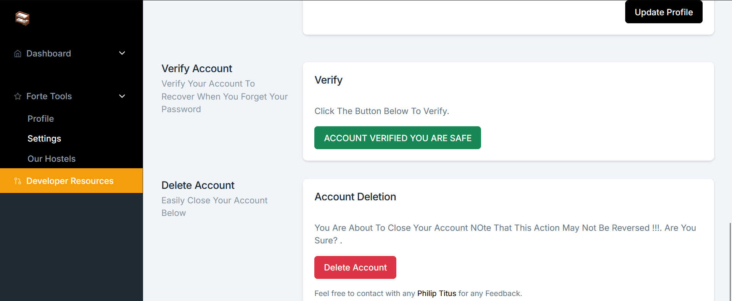Open the Profile submenu item
732x301 pixels.
click(40, 119)
